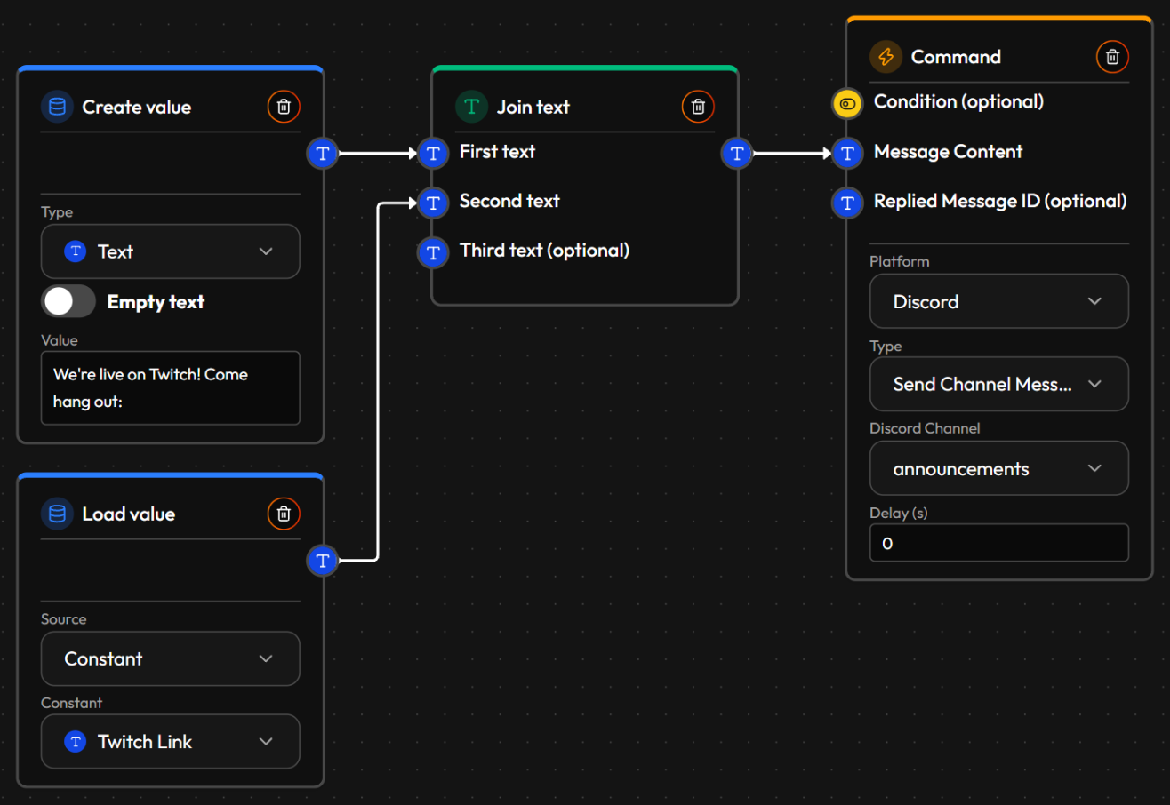Click the Load value title
The width and height of the screenshot is (1170, 805).
(129, 514)
